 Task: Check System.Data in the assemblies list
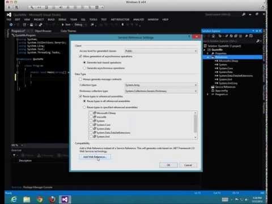tap(91, 129)
